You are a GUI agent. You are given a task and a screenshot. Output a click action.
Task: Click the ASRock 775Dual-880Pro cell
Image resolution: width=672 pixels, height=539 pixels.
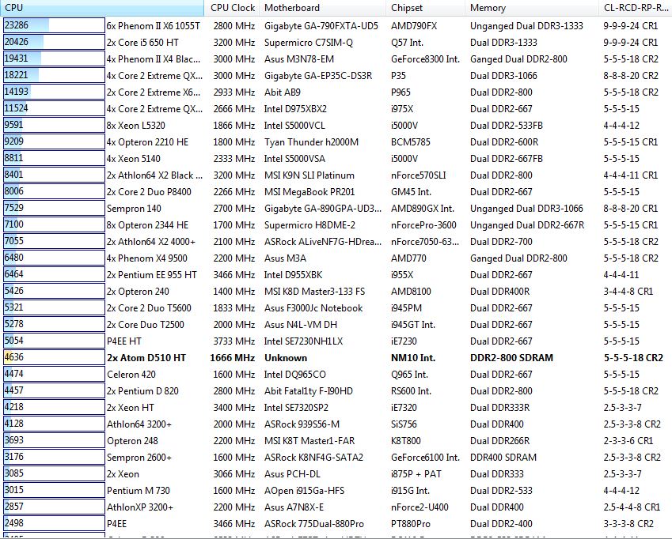pos(313,524)
